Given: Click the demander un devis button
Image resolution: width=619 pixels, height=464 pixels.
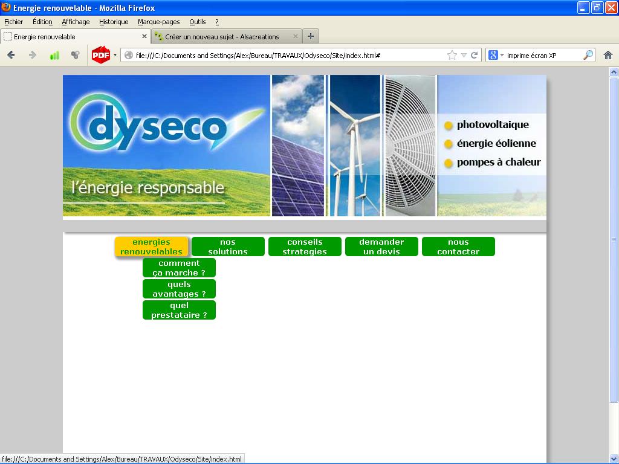Looking at the screenshot, I should click(x=381, y=246).
